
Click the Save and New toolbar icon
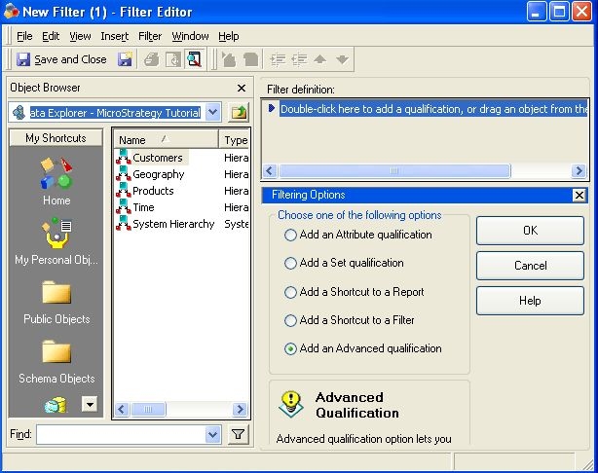[125, 59]
